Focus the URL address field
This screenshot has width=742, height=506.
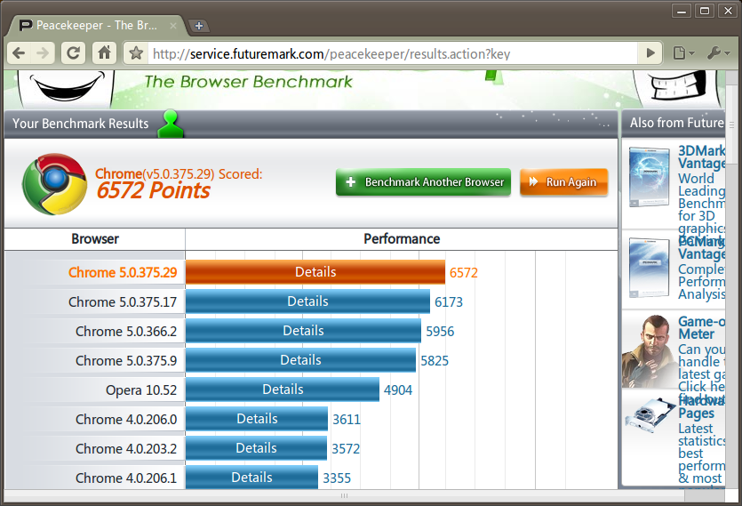[x=393, y=54]
